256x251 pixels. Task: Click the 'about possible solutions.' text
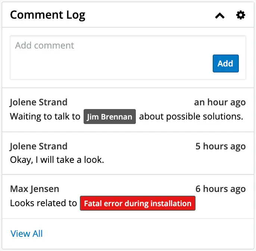point(191,117)
